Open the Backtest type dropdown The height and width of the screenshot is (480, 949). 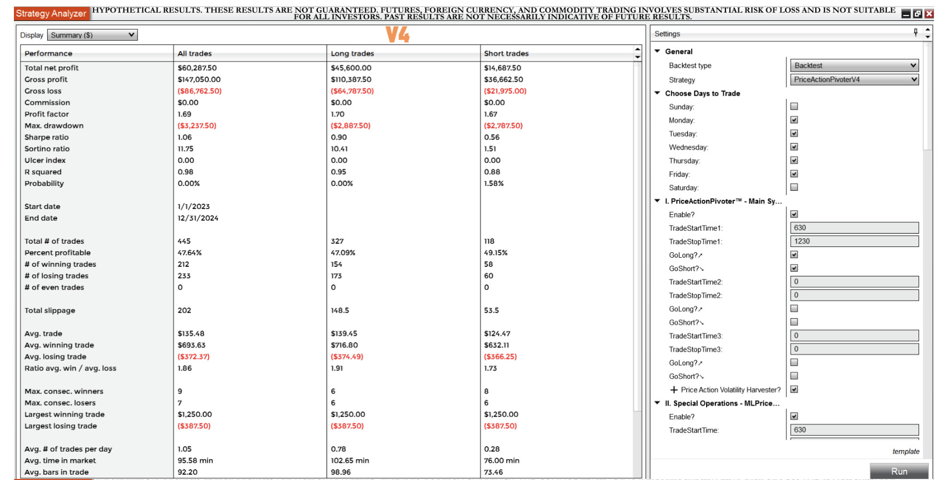coord(854,66)
